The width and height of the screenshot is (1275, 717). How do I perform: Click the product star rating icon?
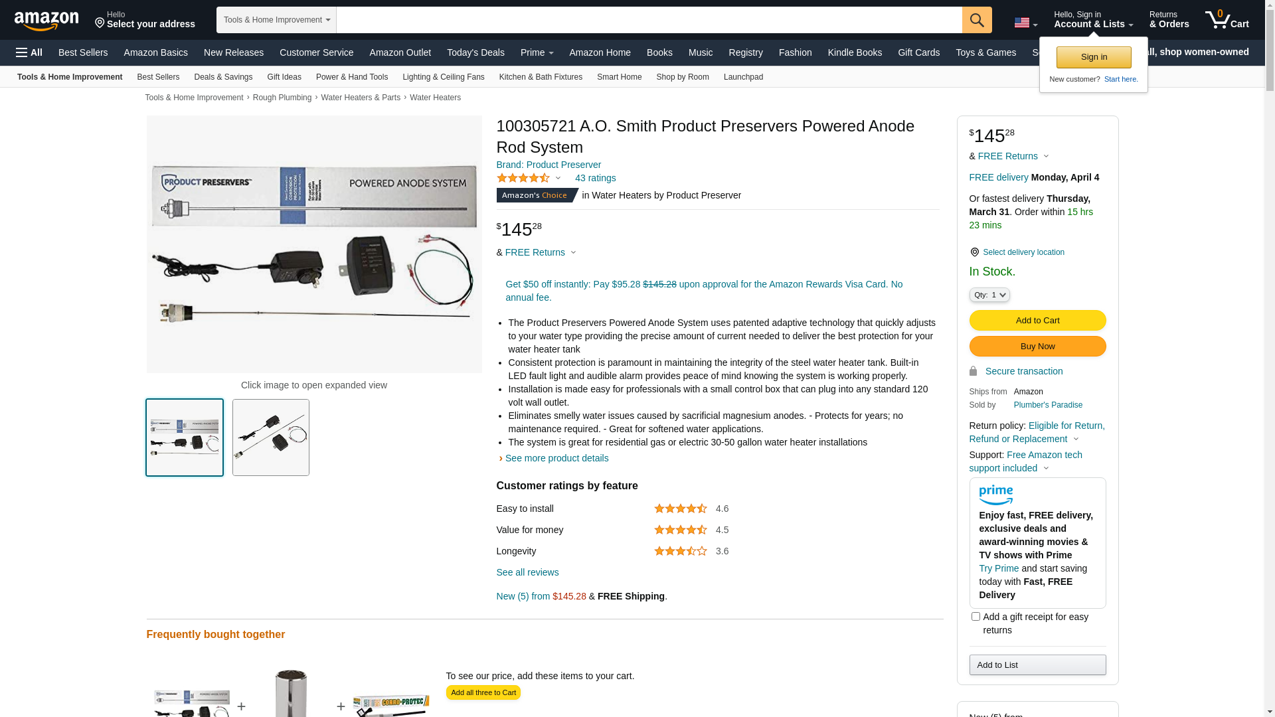tap(523, 178)
